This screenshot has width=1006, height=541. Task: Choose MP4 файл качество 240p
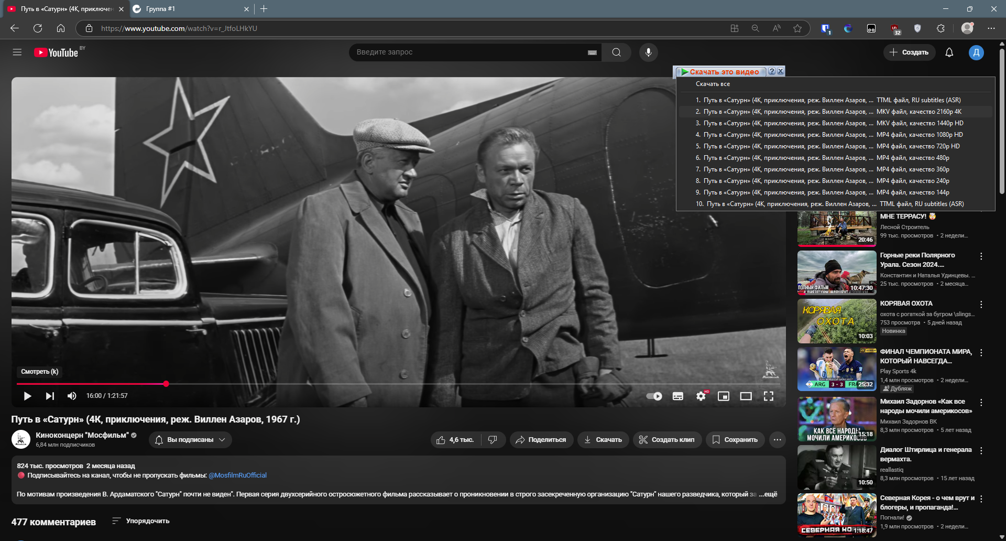(x=836, y=181)
